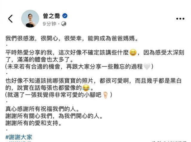Image resolution: width=191 pixels, height=142 pixels.
Task: Open the #謝謝大家 hashtag
Action: (19, 137)
